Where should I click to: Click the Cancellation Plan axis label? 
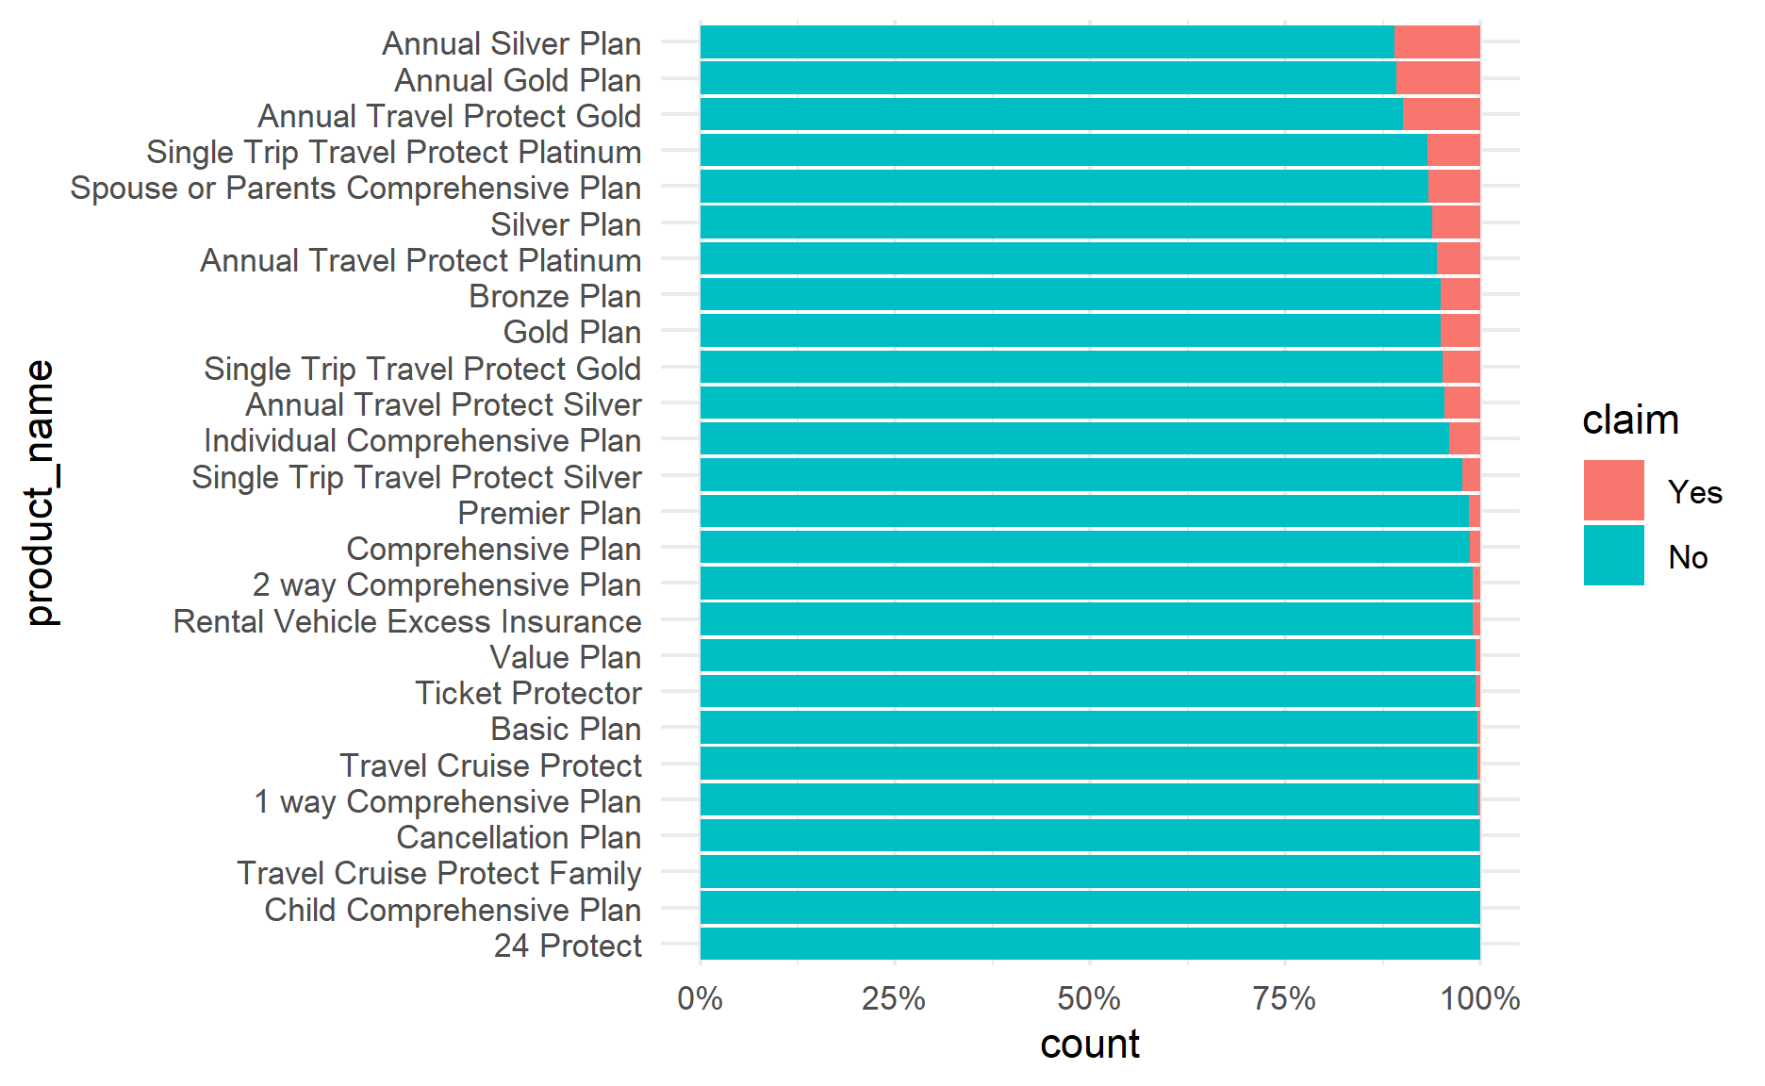pyautogui.click(x=519, y=837)
